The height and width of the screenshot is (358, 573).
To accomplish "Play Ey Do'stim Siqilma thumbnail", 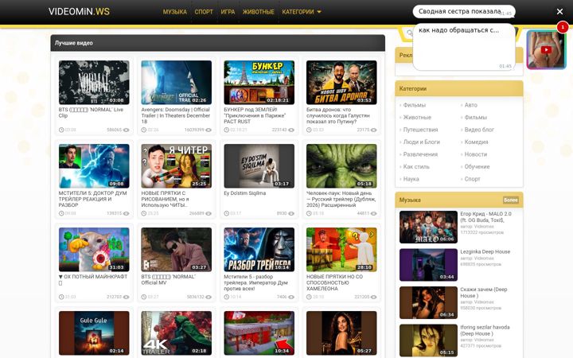I will [259, 165].
